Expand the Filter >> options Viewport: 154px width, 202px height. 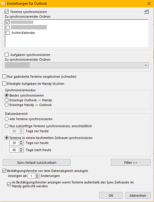coord(131,163)
